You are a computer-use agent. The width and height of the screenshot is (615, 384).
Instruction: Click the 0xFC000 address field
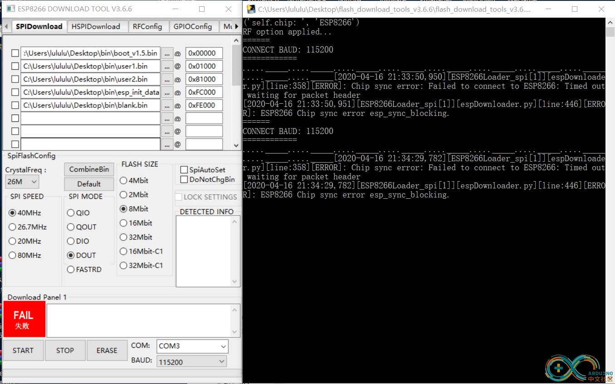click(204, 93)
